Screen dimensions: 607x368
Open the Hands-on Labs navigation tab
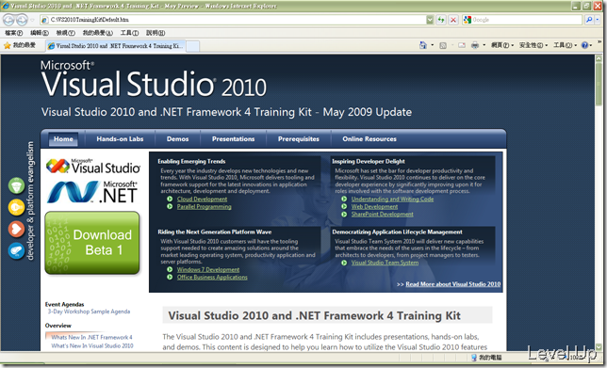[120, 139]
